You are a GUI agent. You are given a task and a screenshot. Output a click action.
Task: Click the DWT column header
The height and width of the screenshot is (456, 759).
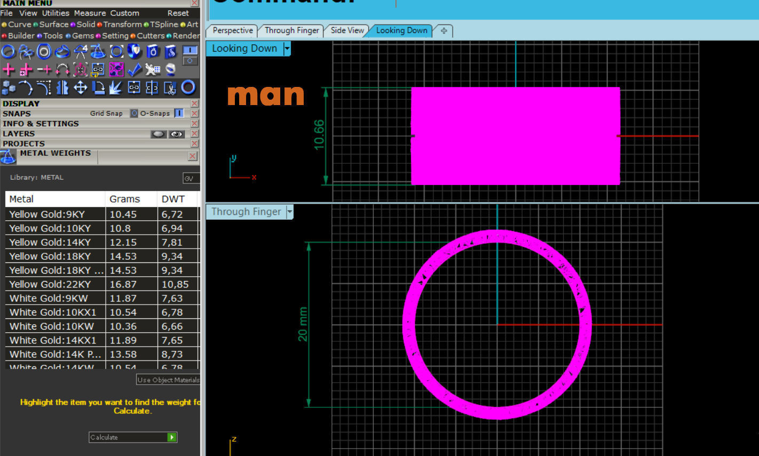(x=178, y=199)
